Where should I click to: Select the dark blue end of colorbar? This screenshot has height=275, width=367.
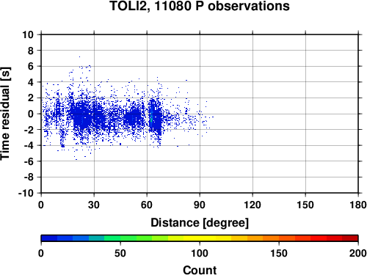coord(49,238)
